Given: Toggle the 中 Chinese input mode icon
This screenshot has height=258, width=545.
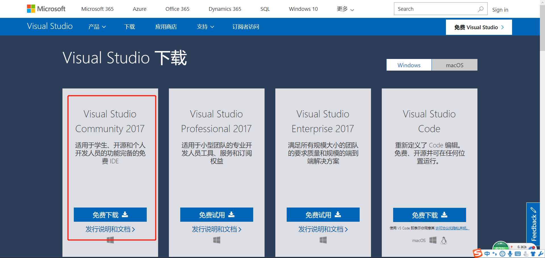Looking at the screenshot, I should pyautogui.click(x=487, y=254).
